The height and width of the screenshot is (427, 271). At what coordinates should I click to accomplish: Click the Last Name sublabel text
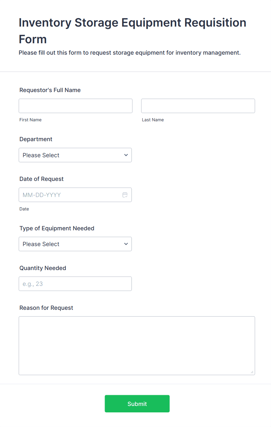[x=153, y=120]
